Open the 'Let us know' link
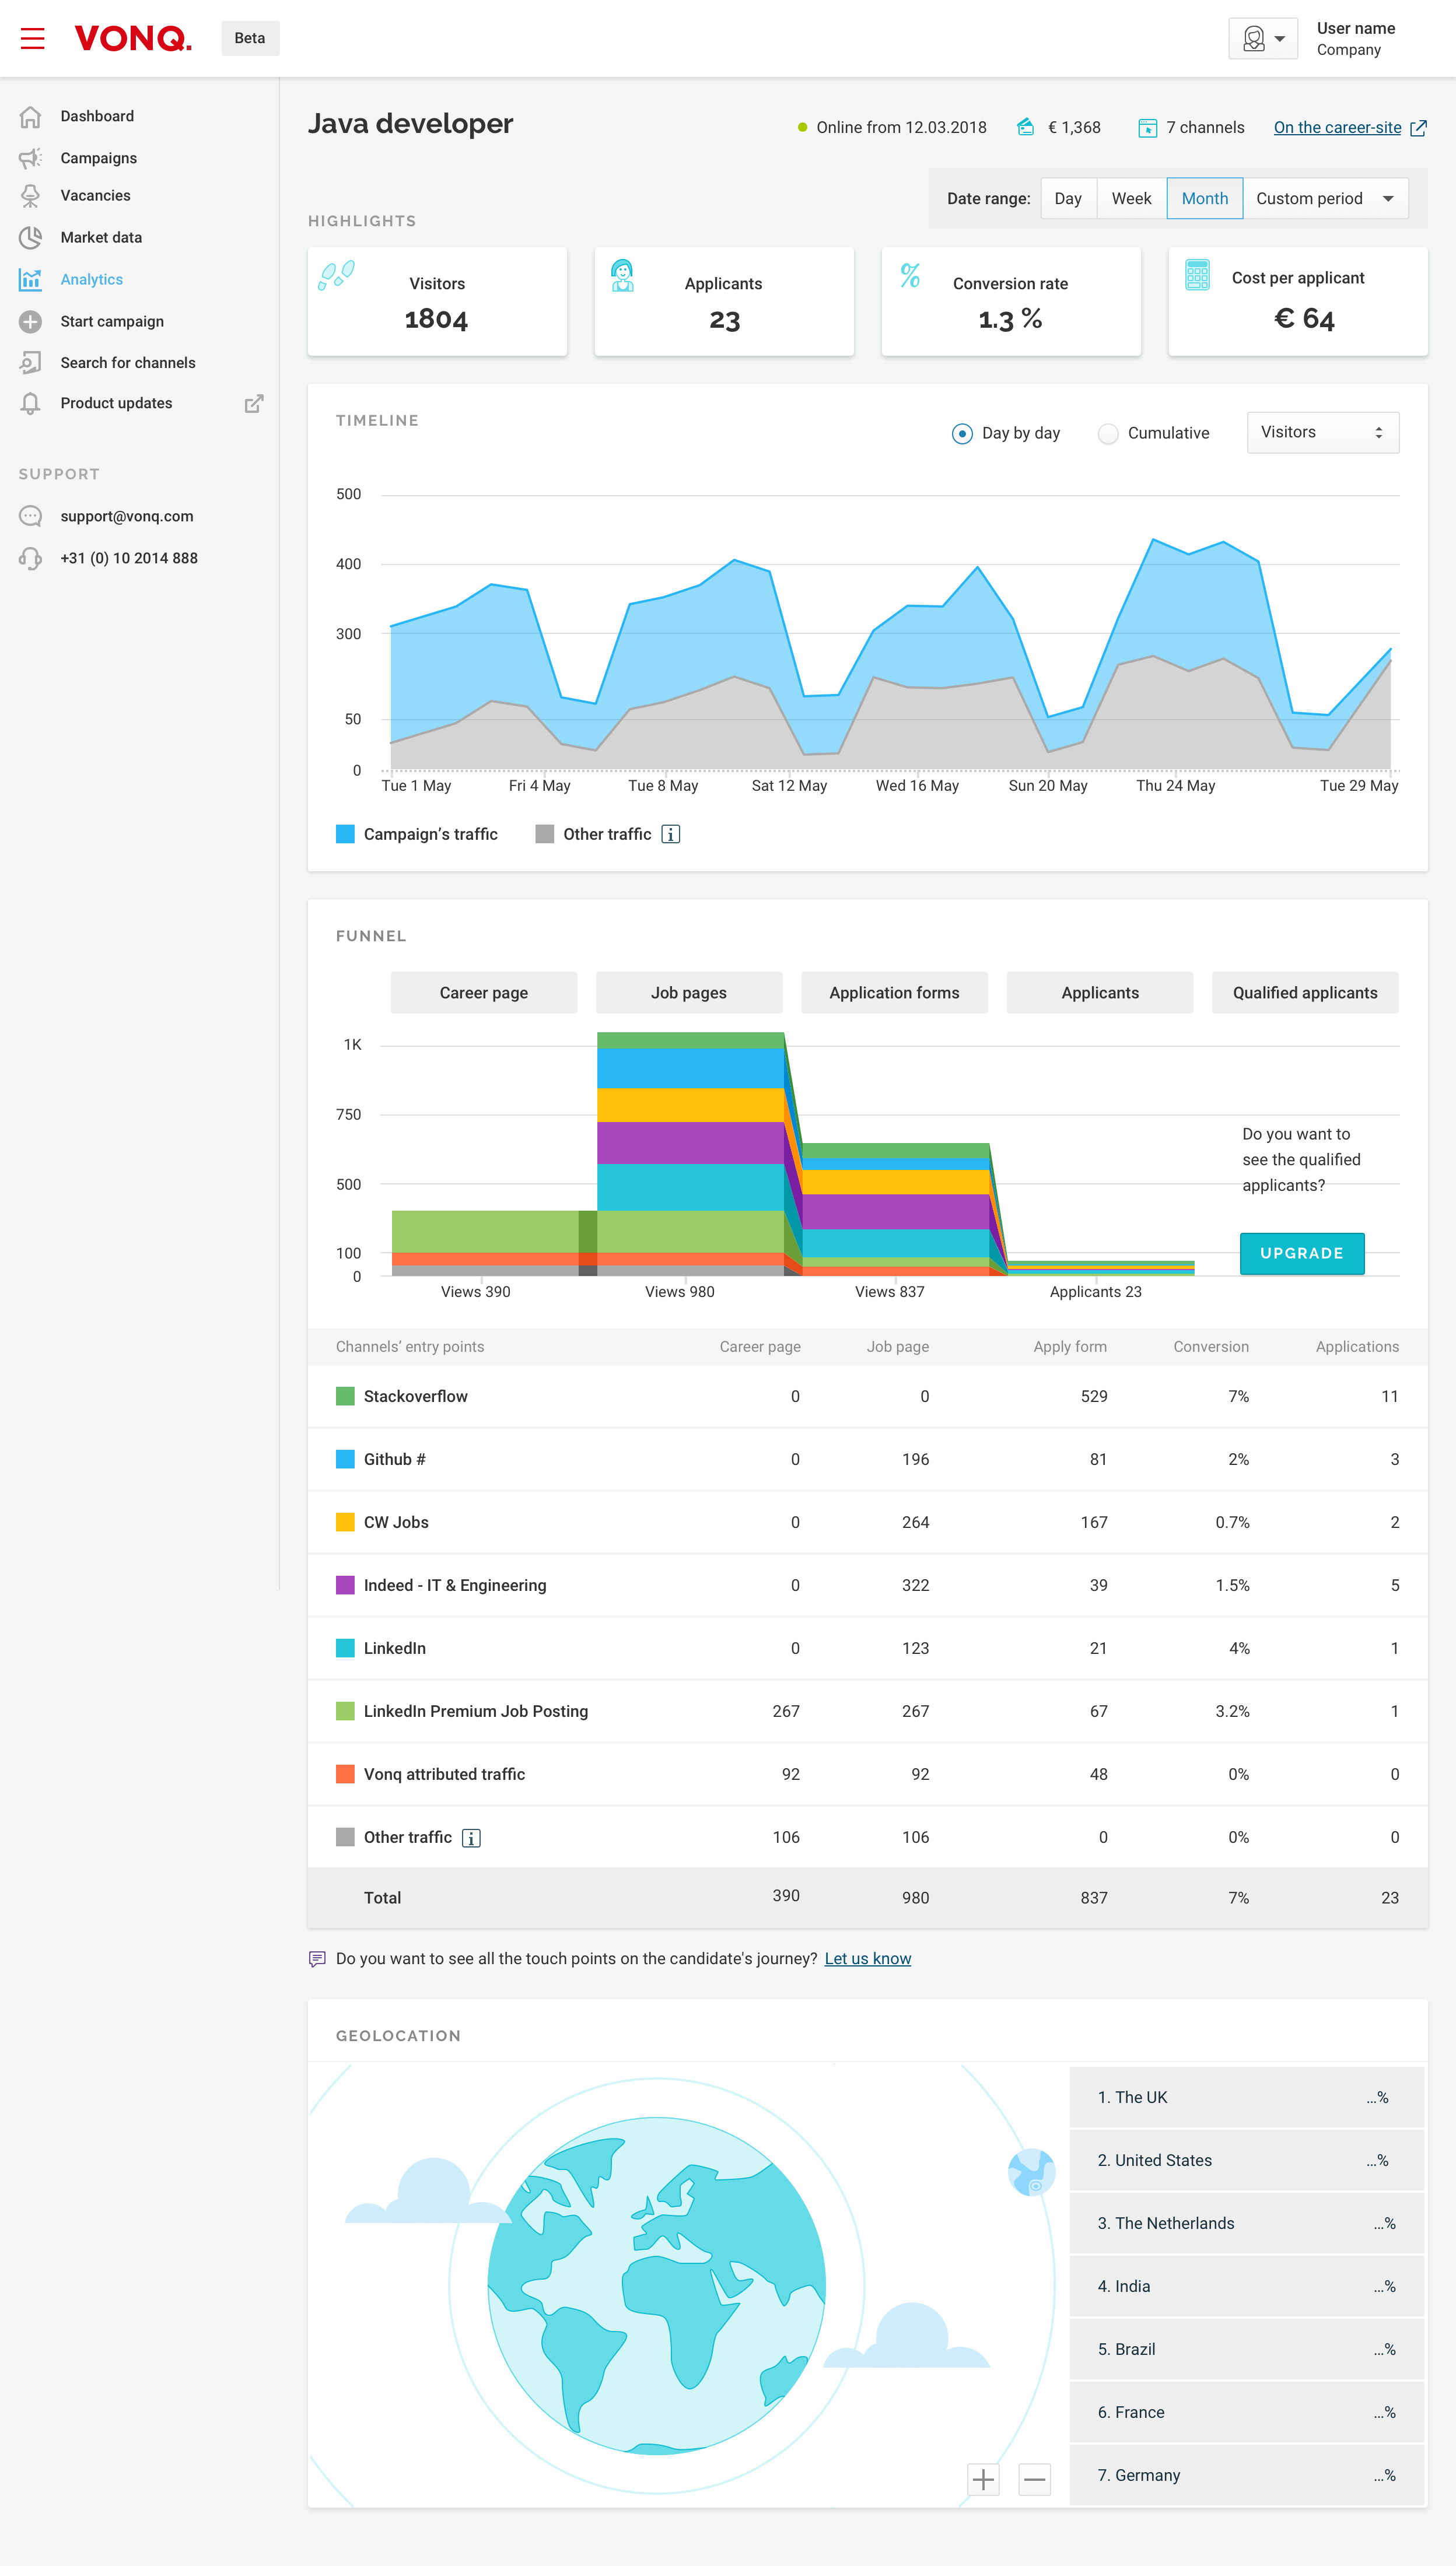The width and height of the screenshot is (1456, 2566). click(x=867, y=1958)
